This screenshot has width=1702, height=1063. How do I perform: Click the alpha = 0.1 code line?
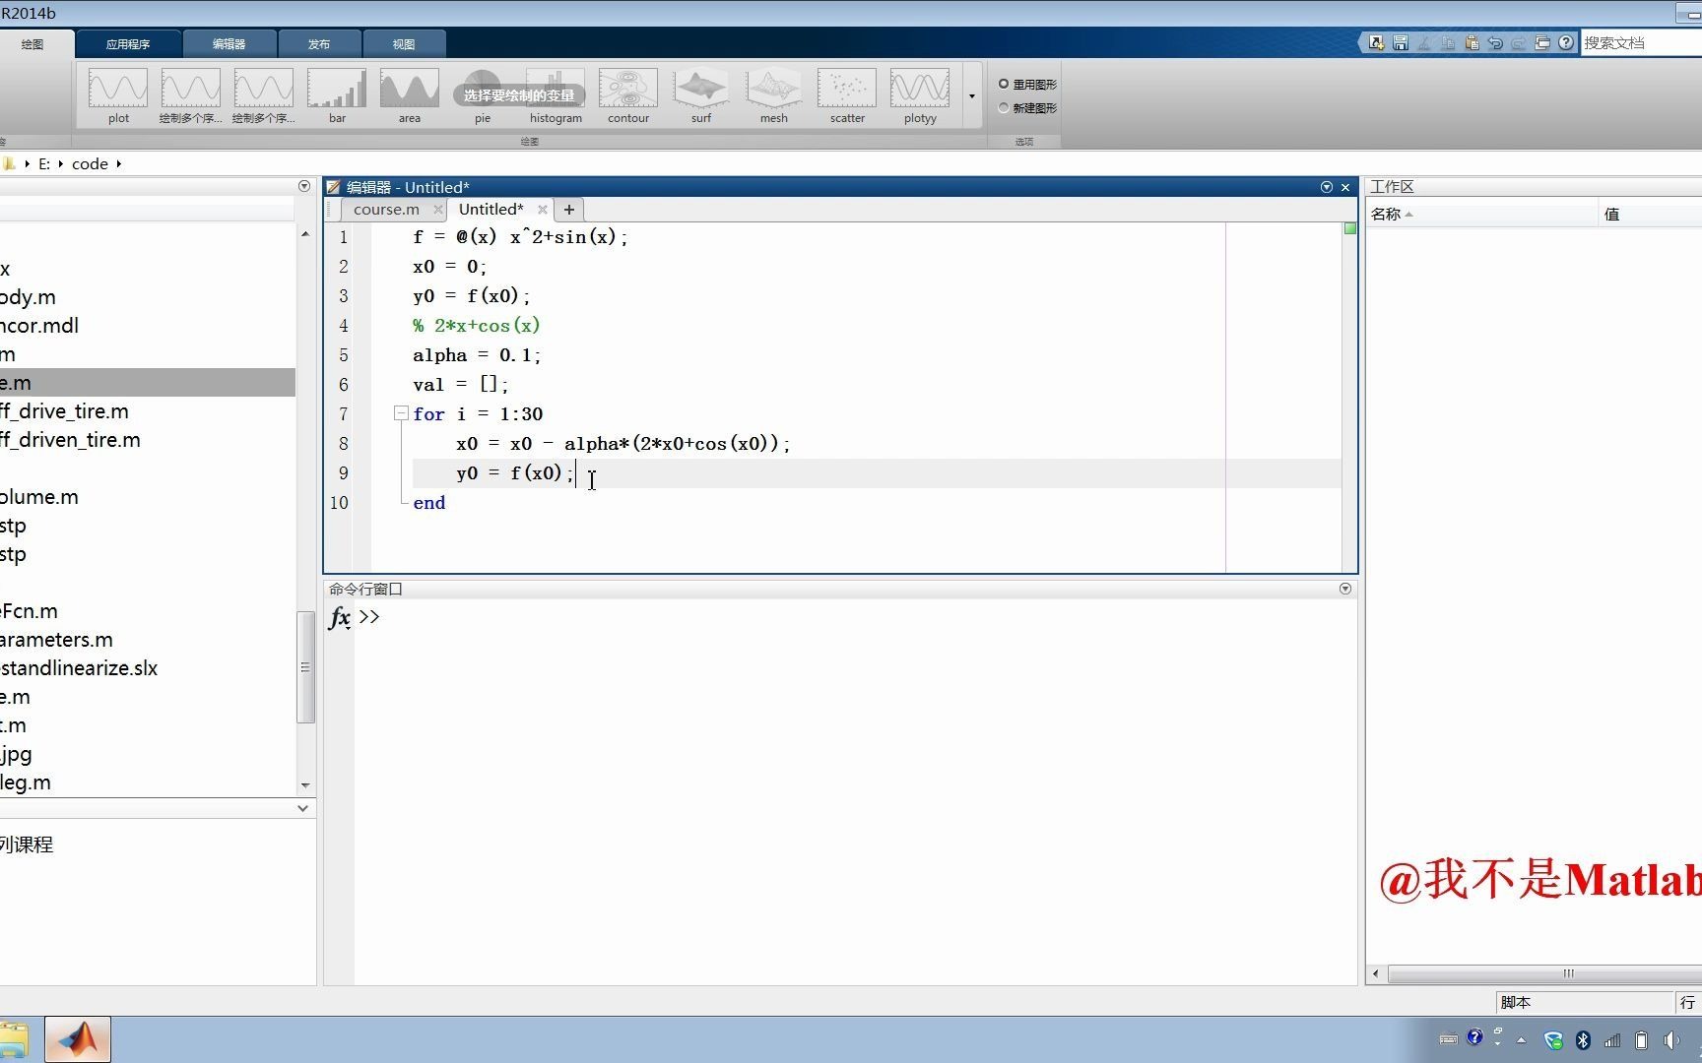pyautogui.click(x=477, y=355)
